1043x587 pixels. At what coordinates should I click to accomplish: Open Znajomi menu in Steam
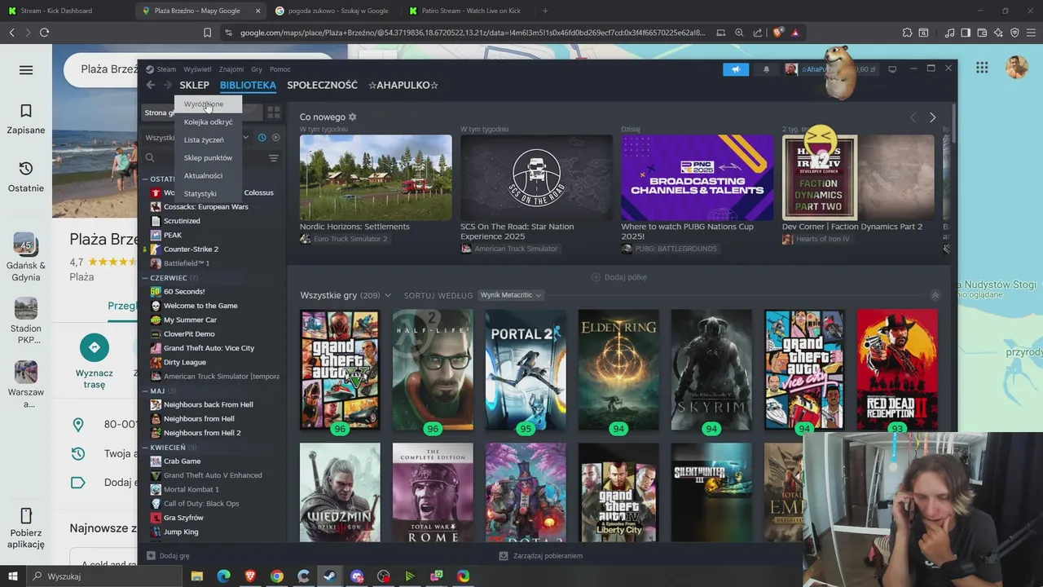[x=231, y=69]
